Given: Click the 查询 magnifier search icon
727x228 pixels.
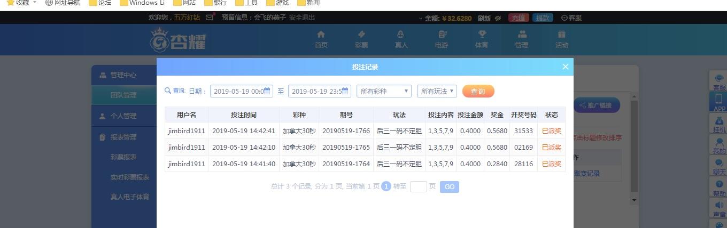Looking at the screenshot, I should coord(168,91).
